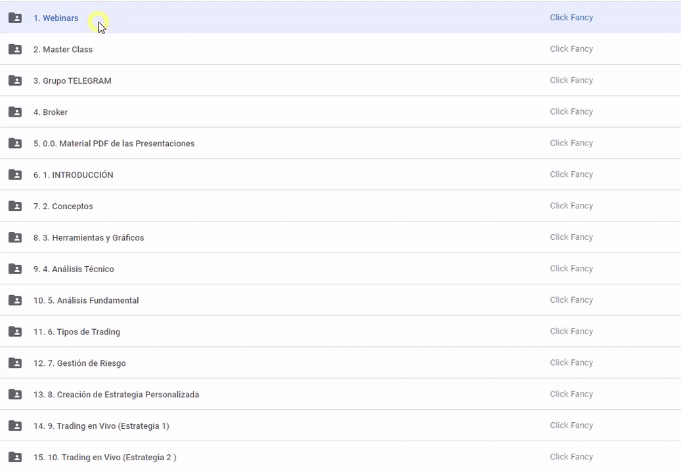681x472 pixels.
Task: Click owner Click Fancy in Gestión de Riesgo row
Action: pyautogui.click(x=571, y=363)
